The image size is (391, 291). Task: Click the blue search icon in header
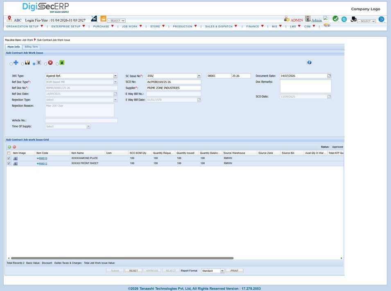pyautogui.click(x=344, y=19)
